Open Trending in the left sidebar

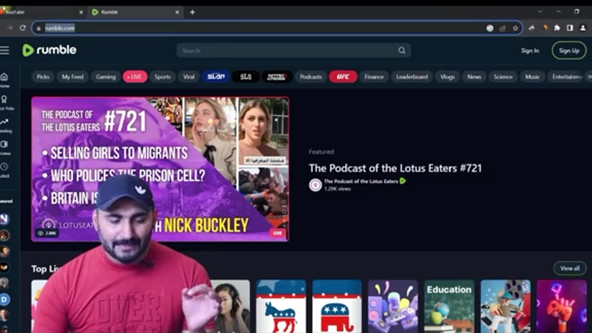[x=5, y=125]
